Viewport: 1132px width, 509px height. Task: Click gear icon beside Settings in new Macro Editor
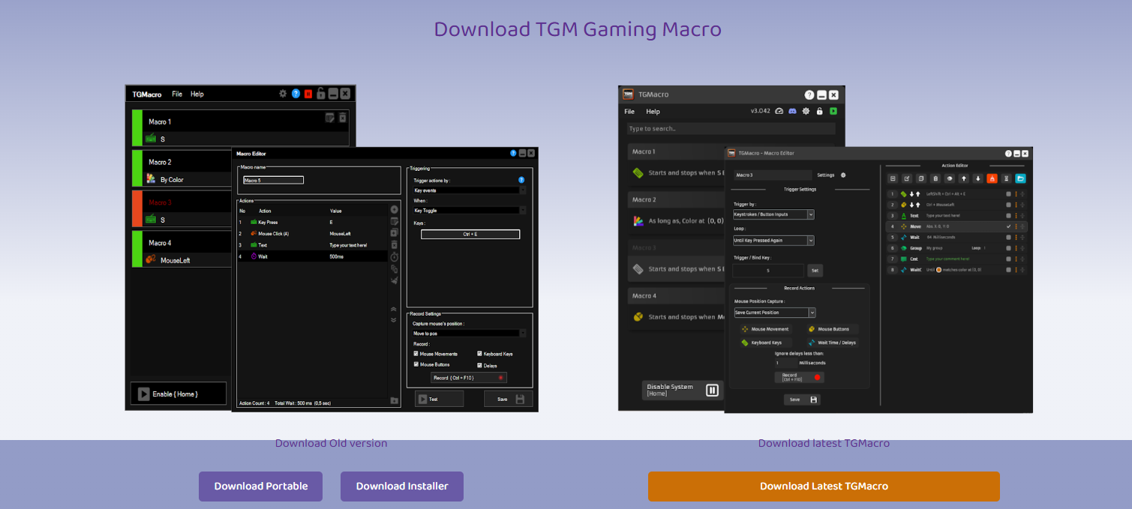(843, 175)
